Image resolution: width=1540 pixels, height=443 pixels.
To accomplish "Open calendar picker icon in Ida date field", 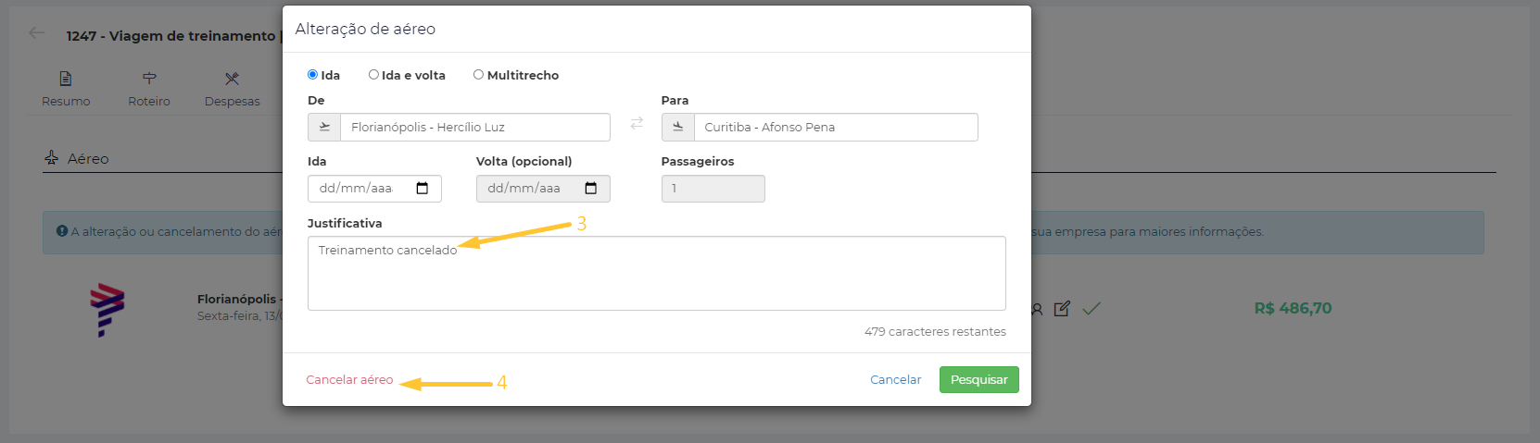I will (423, 189).
